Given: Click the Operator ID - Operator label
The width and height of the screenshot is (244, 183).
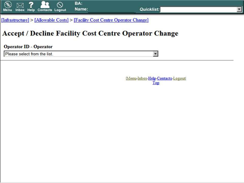Looking at the screenshot, I should pyautogui.click(x=28, y=47).
